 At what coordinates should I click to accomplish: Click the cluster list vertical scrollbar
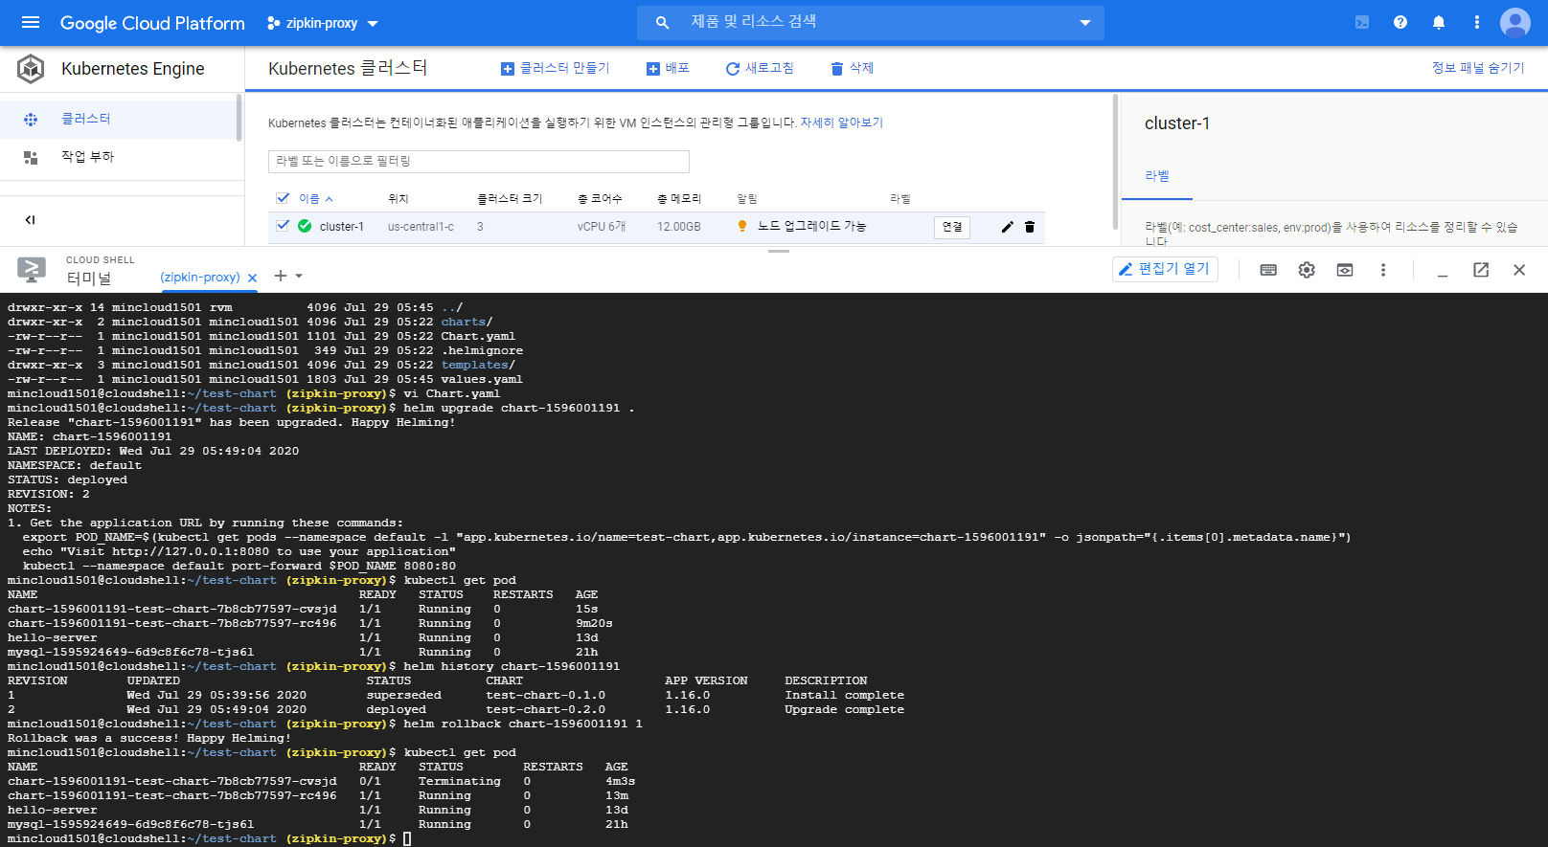(x=1115, y=161)
